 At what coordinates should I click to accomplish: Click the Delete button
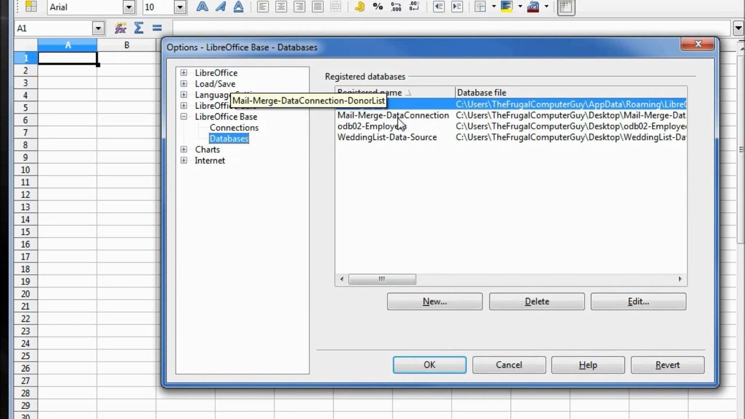coord(537,302)
